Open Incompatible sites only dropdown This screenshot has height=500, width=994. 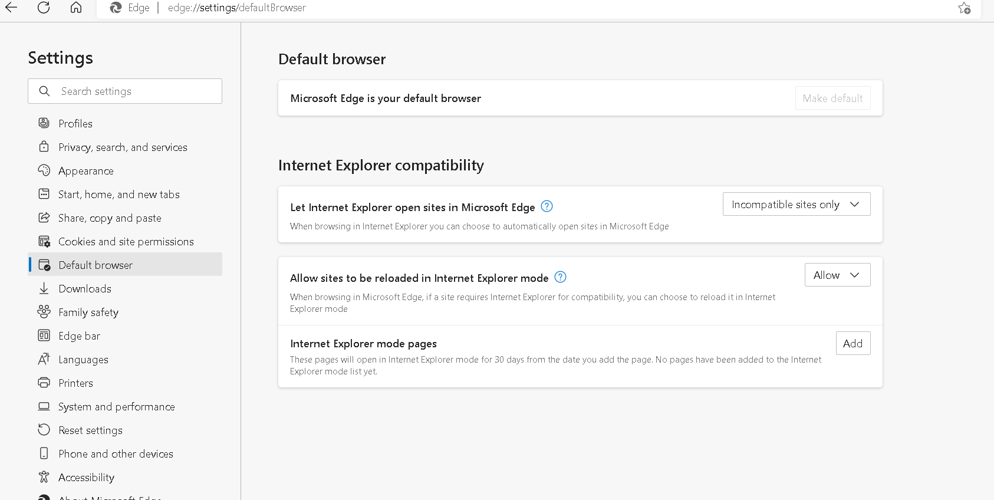[x=796, y=204]
